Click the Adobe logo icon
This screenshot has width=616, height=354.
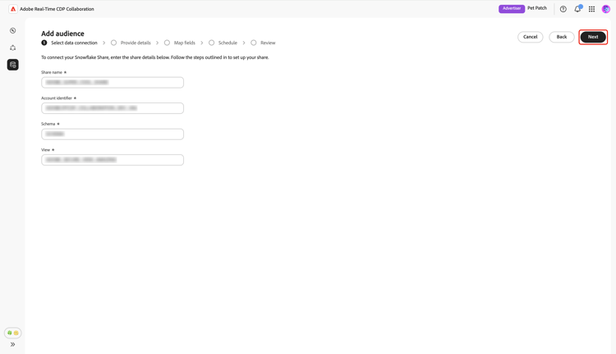pyautogui.click(x=13, y=9)
